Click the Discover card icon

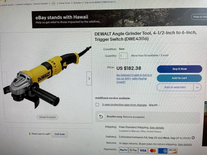click(x=172, y=151)
